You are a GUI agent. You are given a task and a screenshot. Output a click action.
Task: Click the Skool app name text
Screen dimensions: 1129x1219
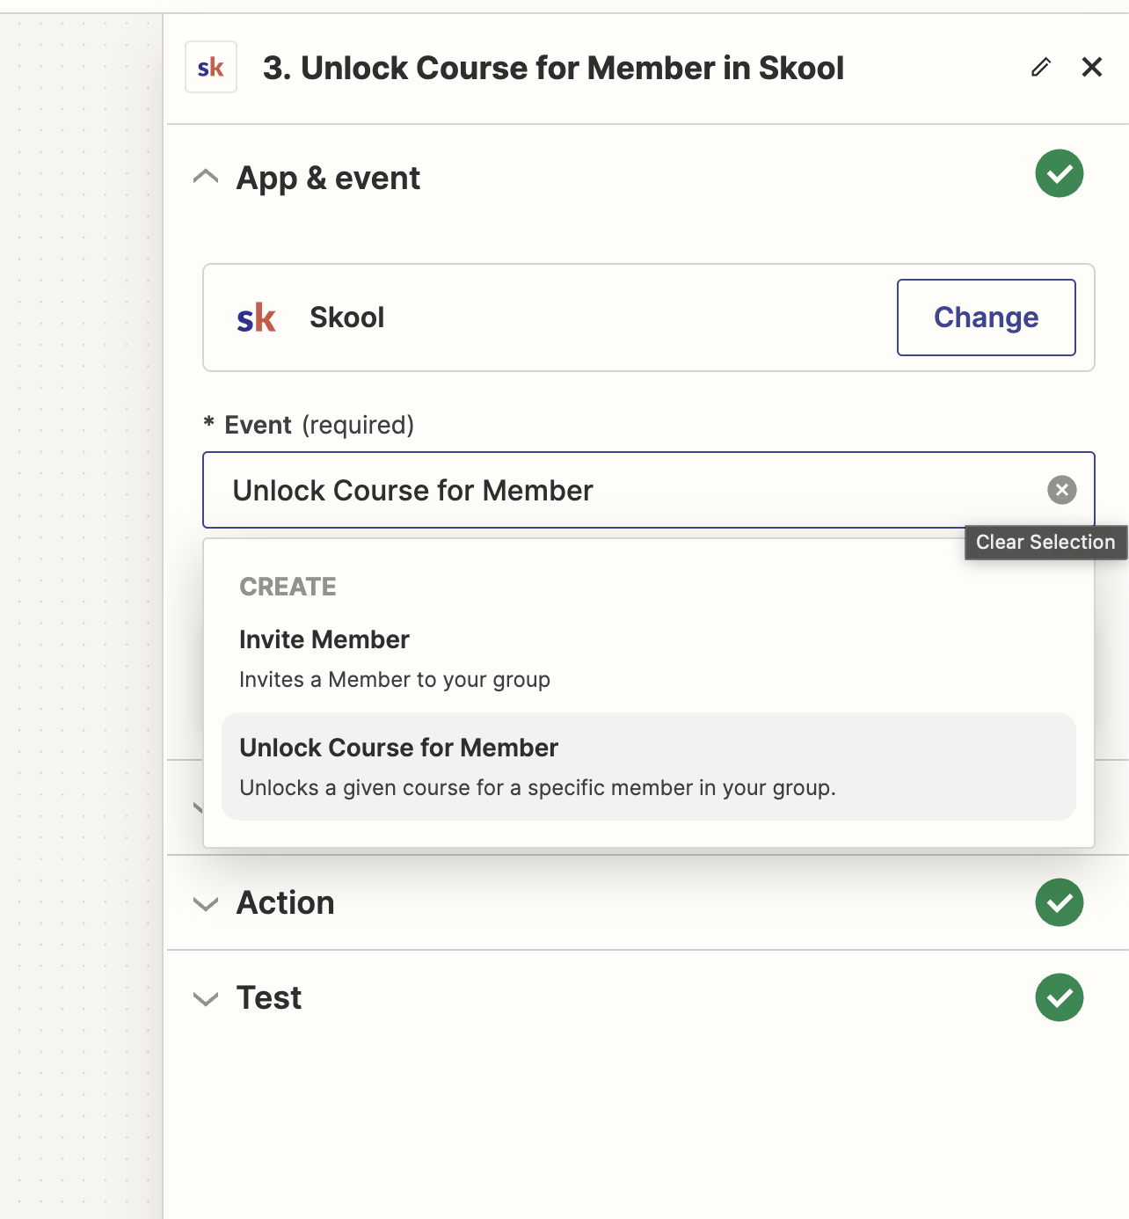(x=346, y=318)
